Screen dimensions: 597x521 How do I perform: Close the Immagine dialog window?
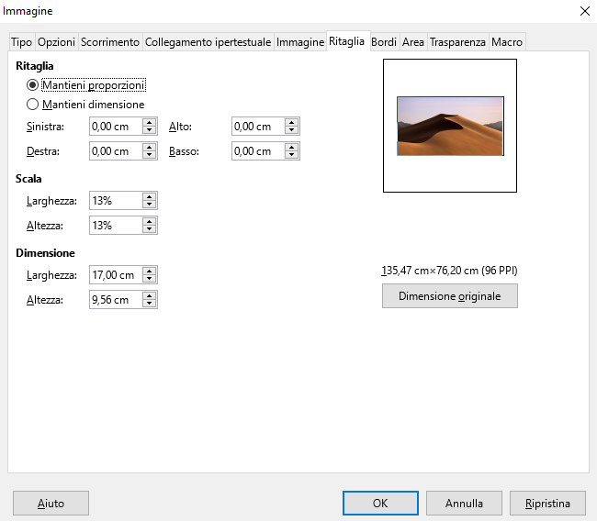coord(585,11)
